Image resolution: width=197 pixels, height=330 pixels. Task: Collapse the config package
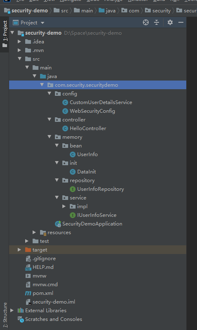50,93
